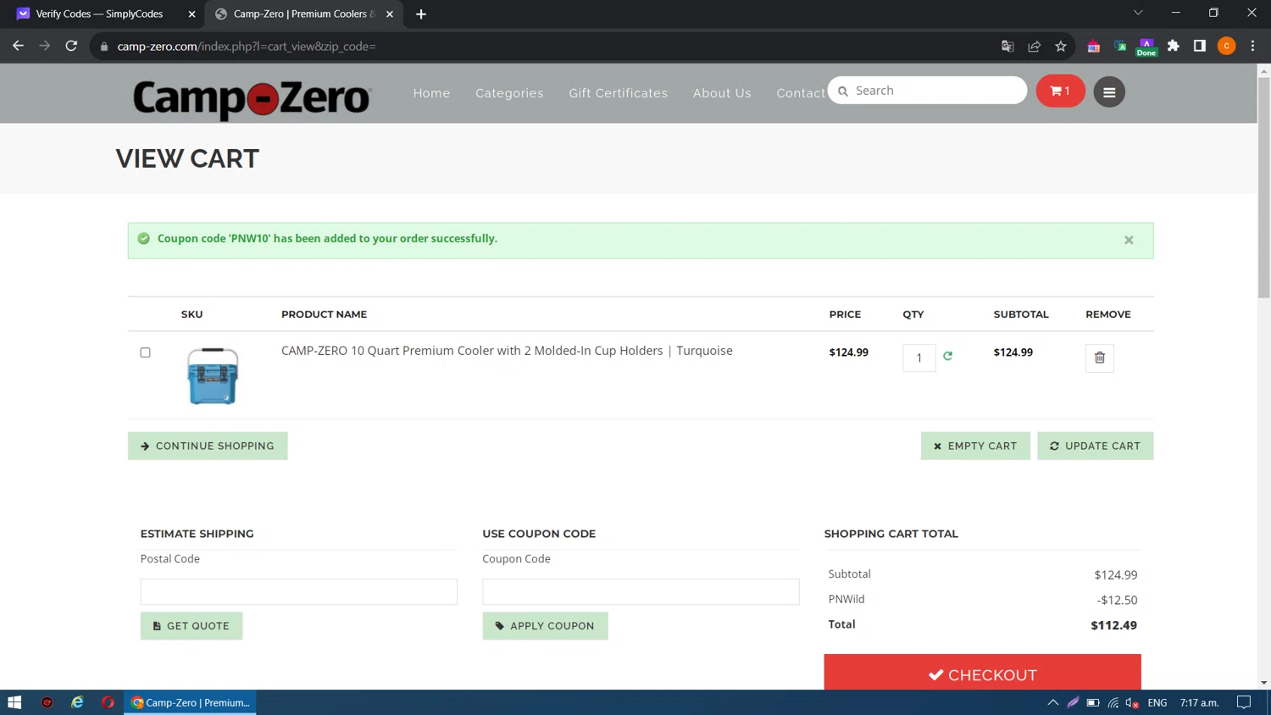Show hidden system tray icons

1053,702
